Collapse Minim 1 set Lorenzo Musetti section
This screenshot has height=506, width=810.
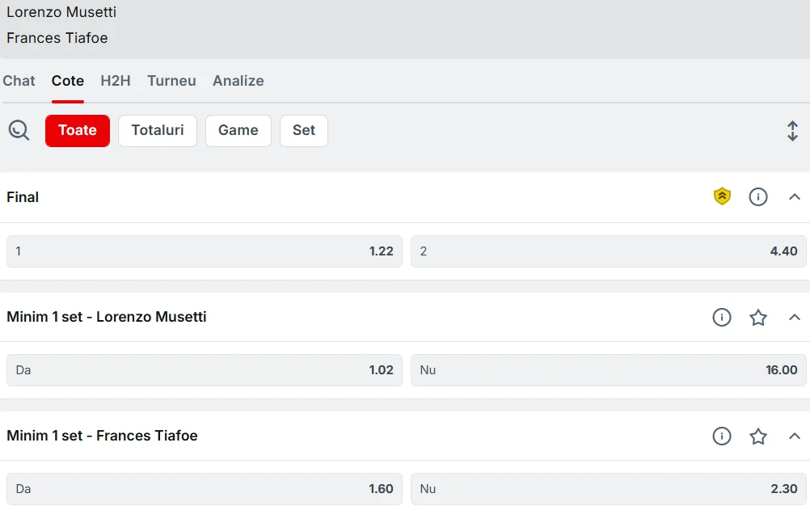795,317
